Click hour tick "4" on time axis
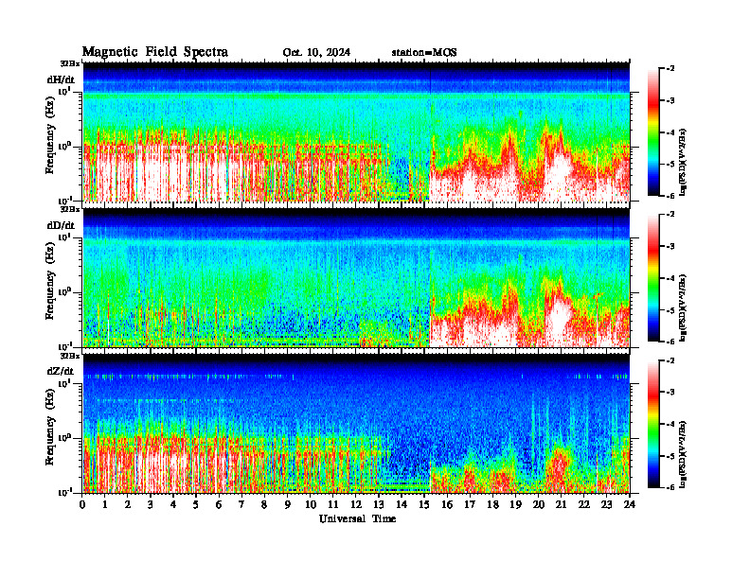 click(x=173, y=505)
